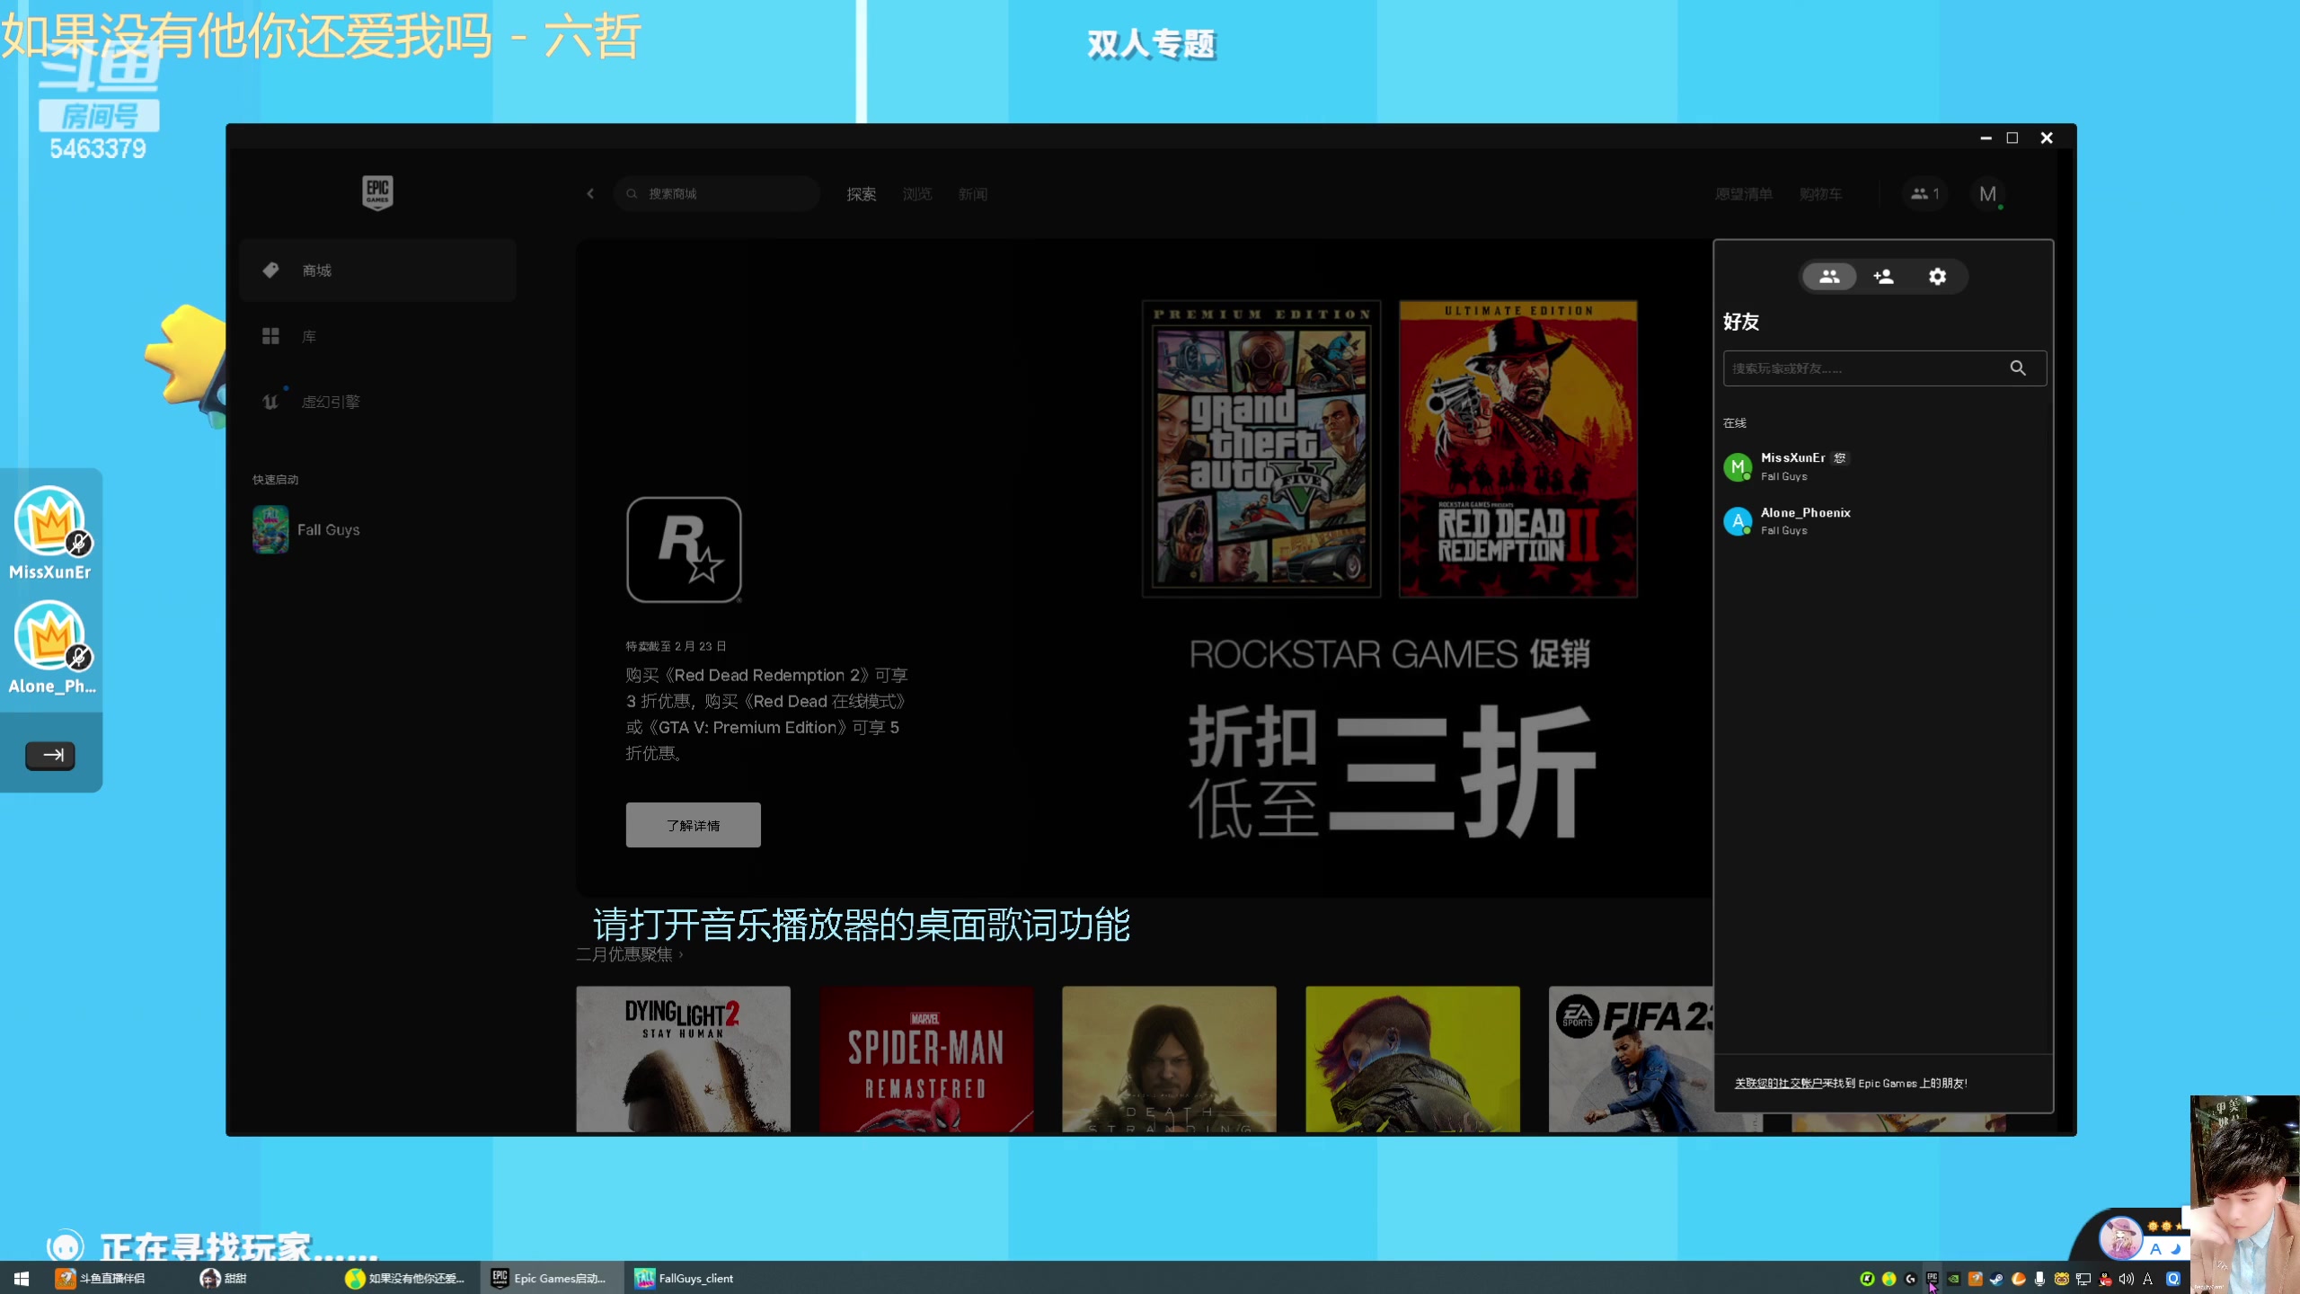The width and height of the screenshot is (2300, 1294).
Task: Open friends panel settings gear
Action: point(1938,277)
